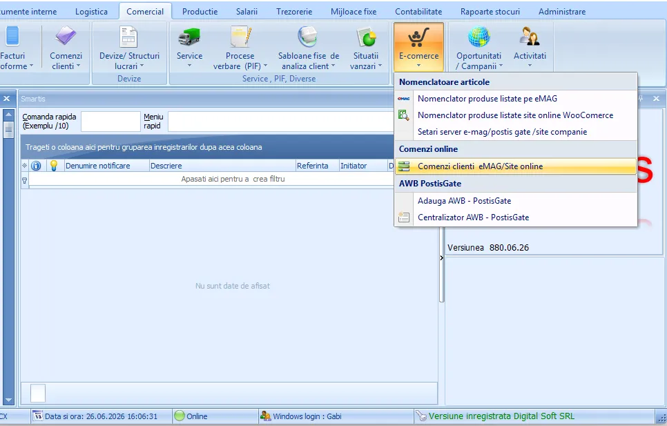Image resolution: width=667 pixels, height=426 pixels.
Task: Click the green Service truck icon
Action: coord(189,37)
